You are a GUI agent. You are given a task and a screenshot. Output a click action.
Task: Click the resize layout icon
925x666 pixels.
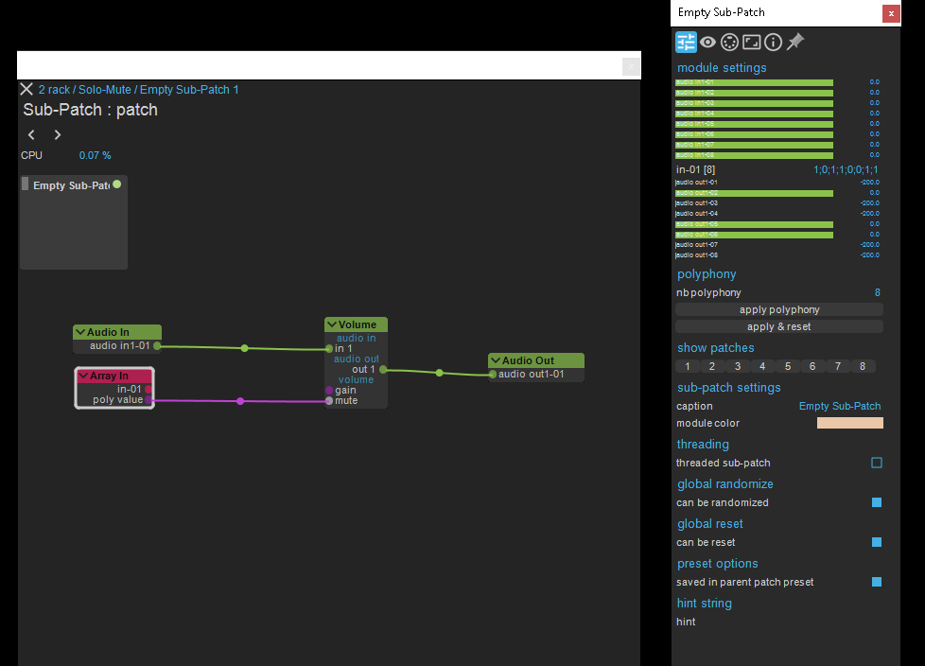[751, 42]
